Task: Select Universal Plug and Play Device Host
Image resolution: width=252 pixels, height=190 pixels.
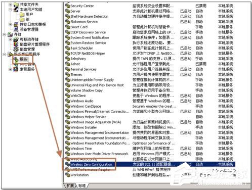Action: pos(97,85)
